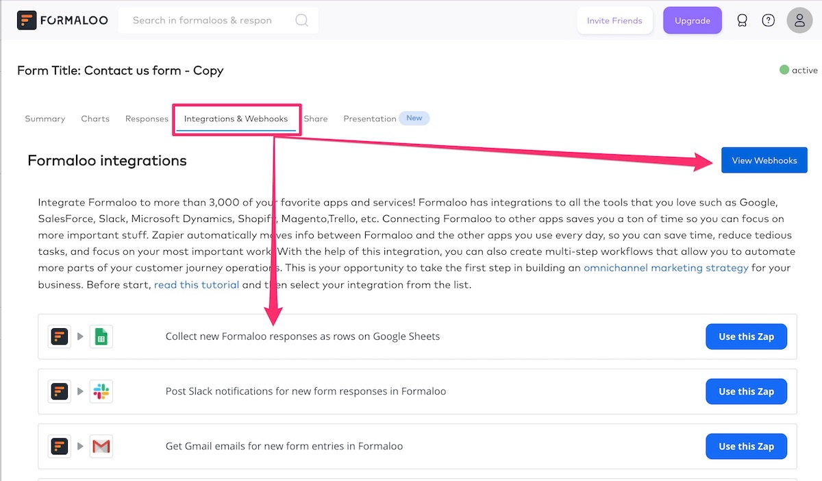Open the Formaloo logo home link
The image size is (822, 481).
click(62, 20)
